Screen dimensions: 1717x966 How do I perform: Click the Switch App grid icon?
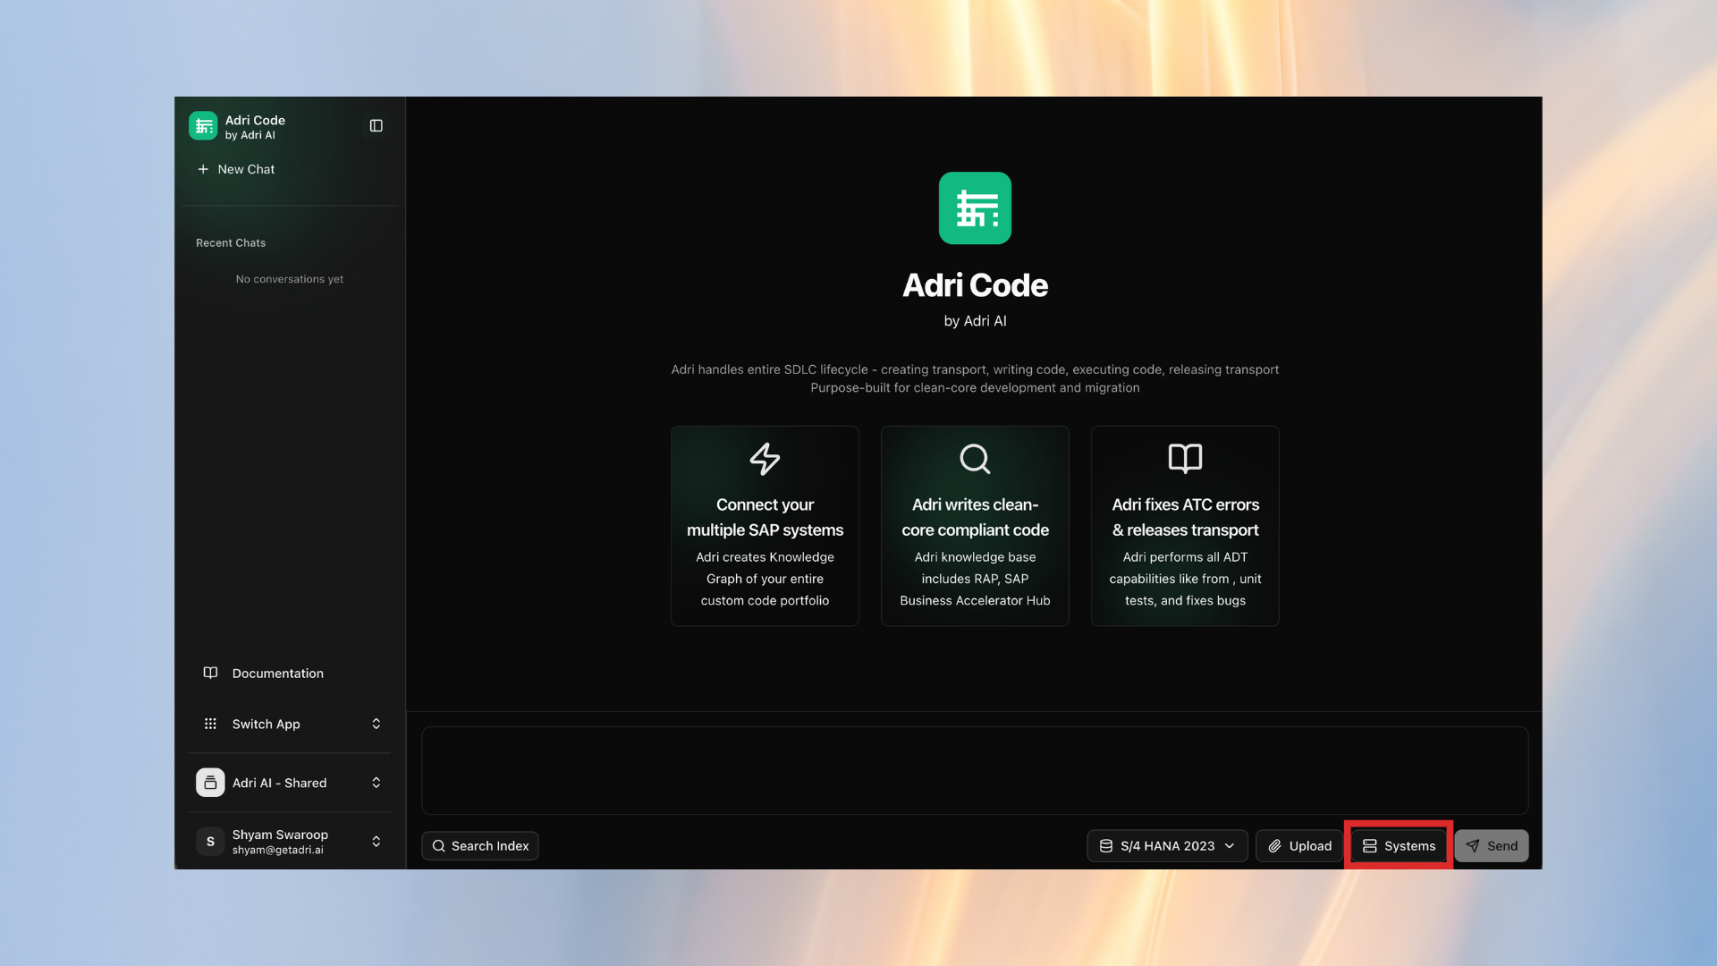pos(210,724)
